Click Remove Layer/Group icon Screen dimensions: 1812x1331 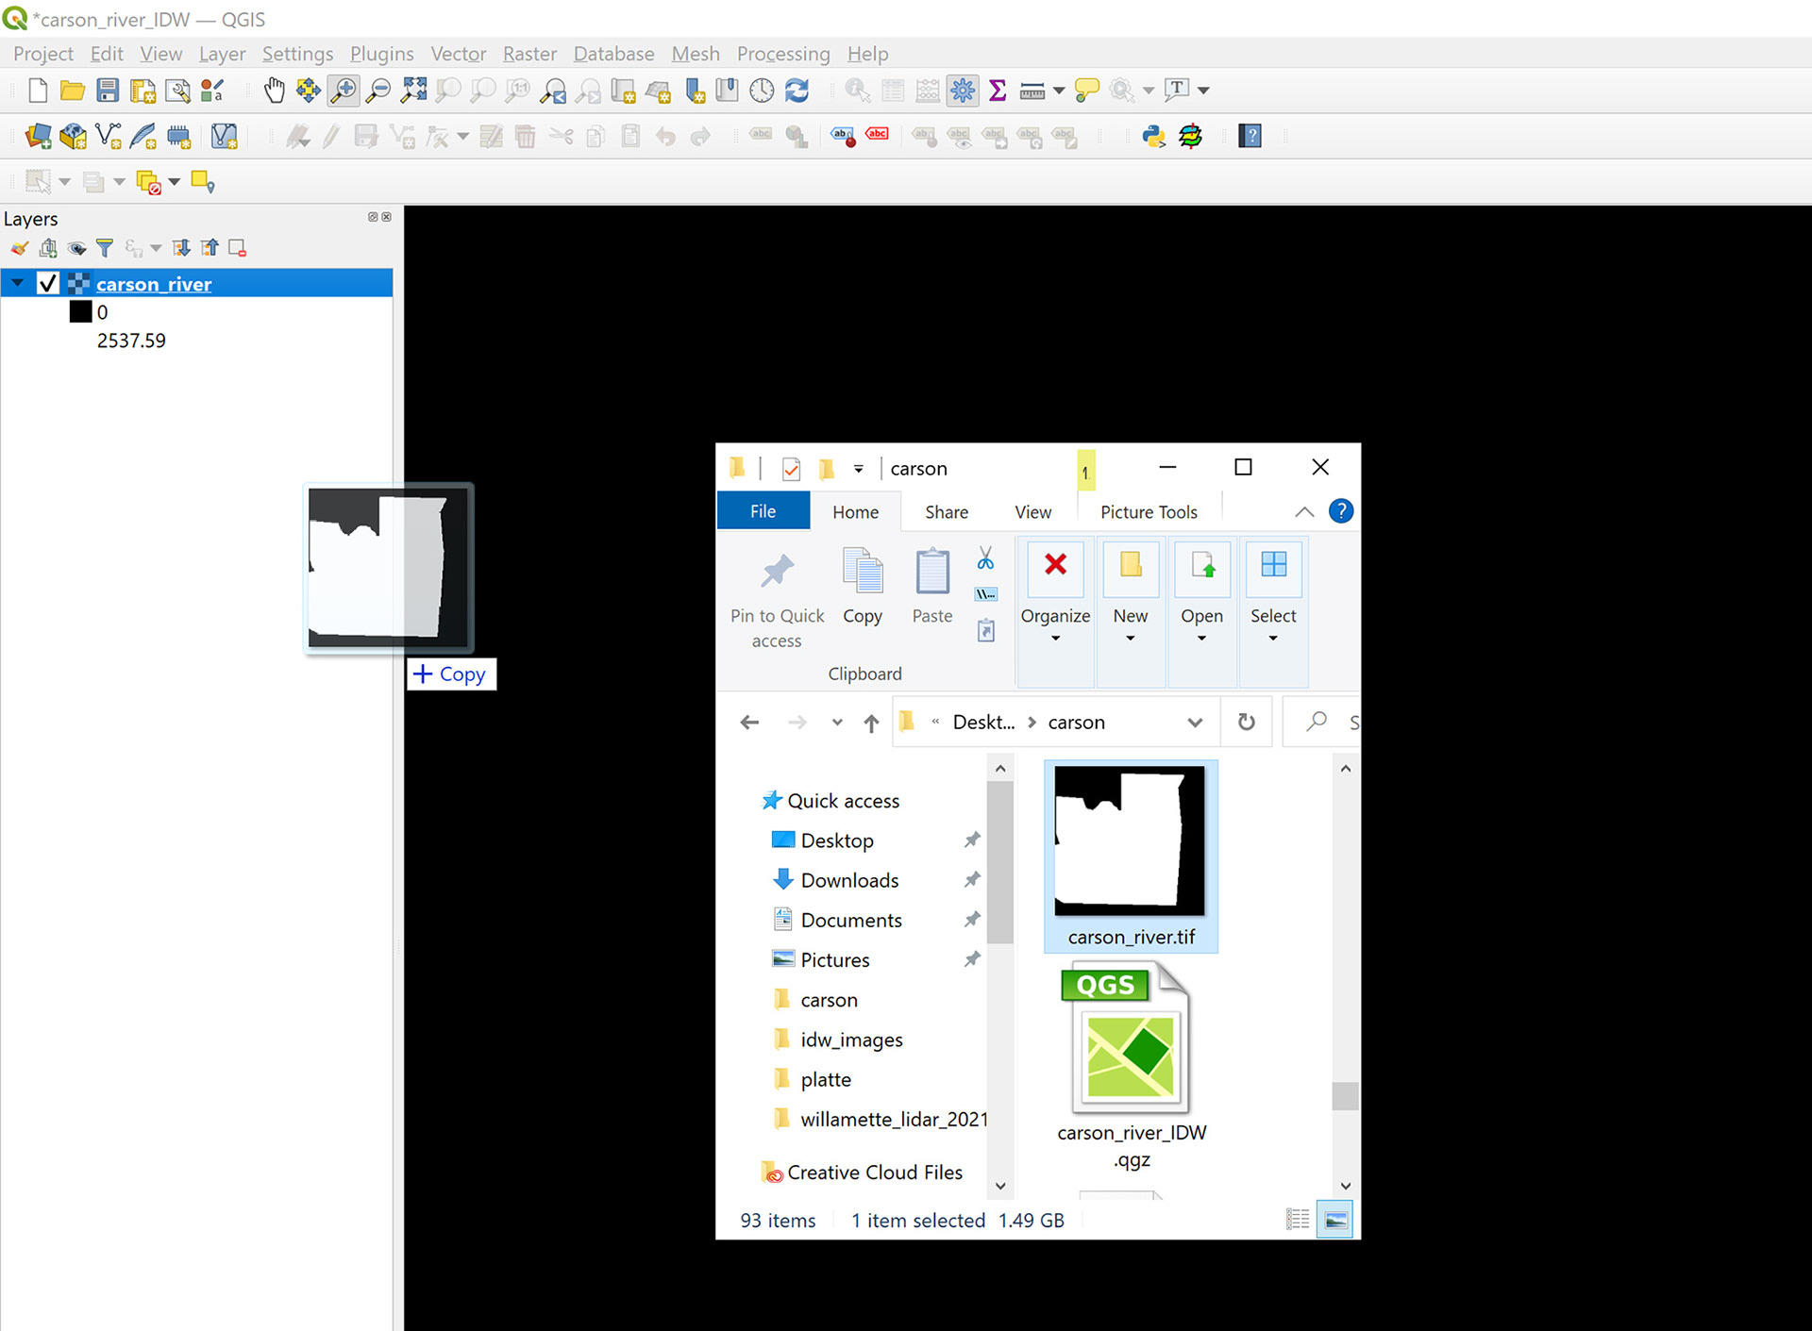tap(238, 248)
